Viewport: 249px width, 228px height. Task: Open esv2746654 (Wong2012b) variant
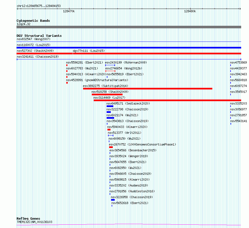(124, 68)
